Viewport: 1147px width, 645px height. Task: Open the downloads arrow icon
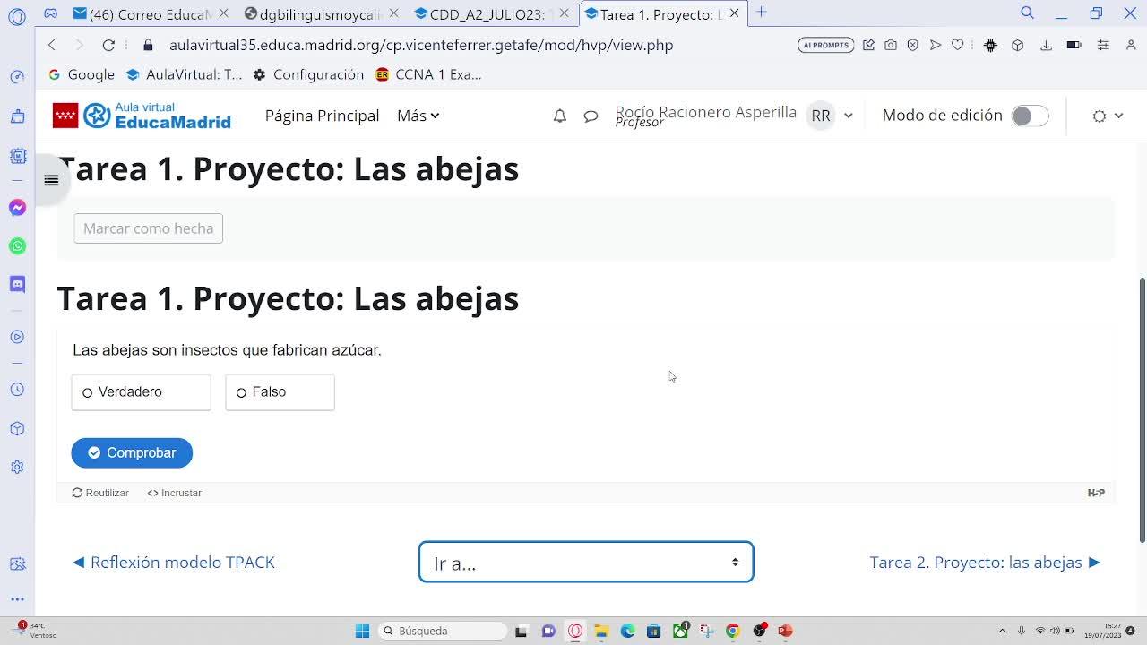coord(1046,45)
